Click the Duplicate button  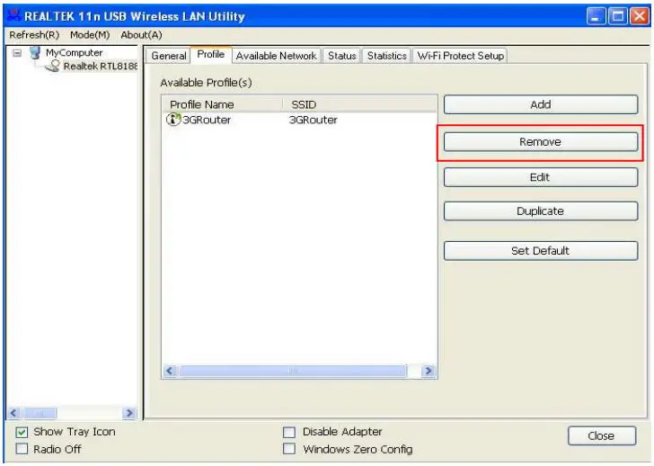coord(541,211)
